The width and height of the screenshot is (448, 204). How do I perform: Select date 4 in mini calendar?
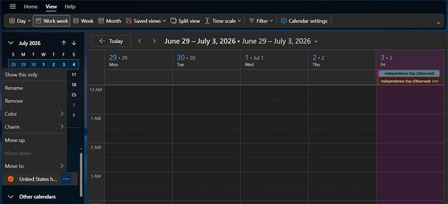click(74, 64)
